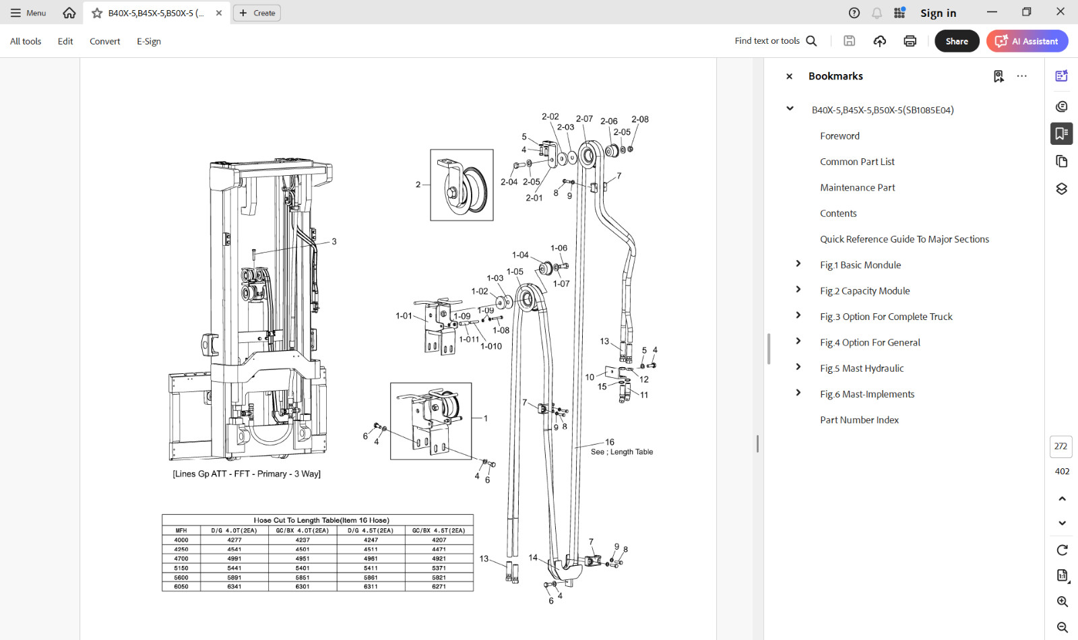Viewport: 1078px width, 640px height.
Task: Click Find text or tools search
Action: pyautogui.click(x=776, y=41)
